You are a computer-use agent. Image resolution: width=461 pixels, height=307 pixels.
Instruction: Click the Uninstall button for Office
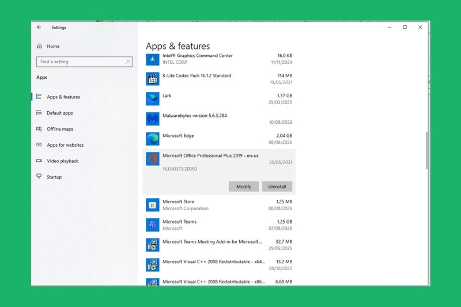coord(277,187)
